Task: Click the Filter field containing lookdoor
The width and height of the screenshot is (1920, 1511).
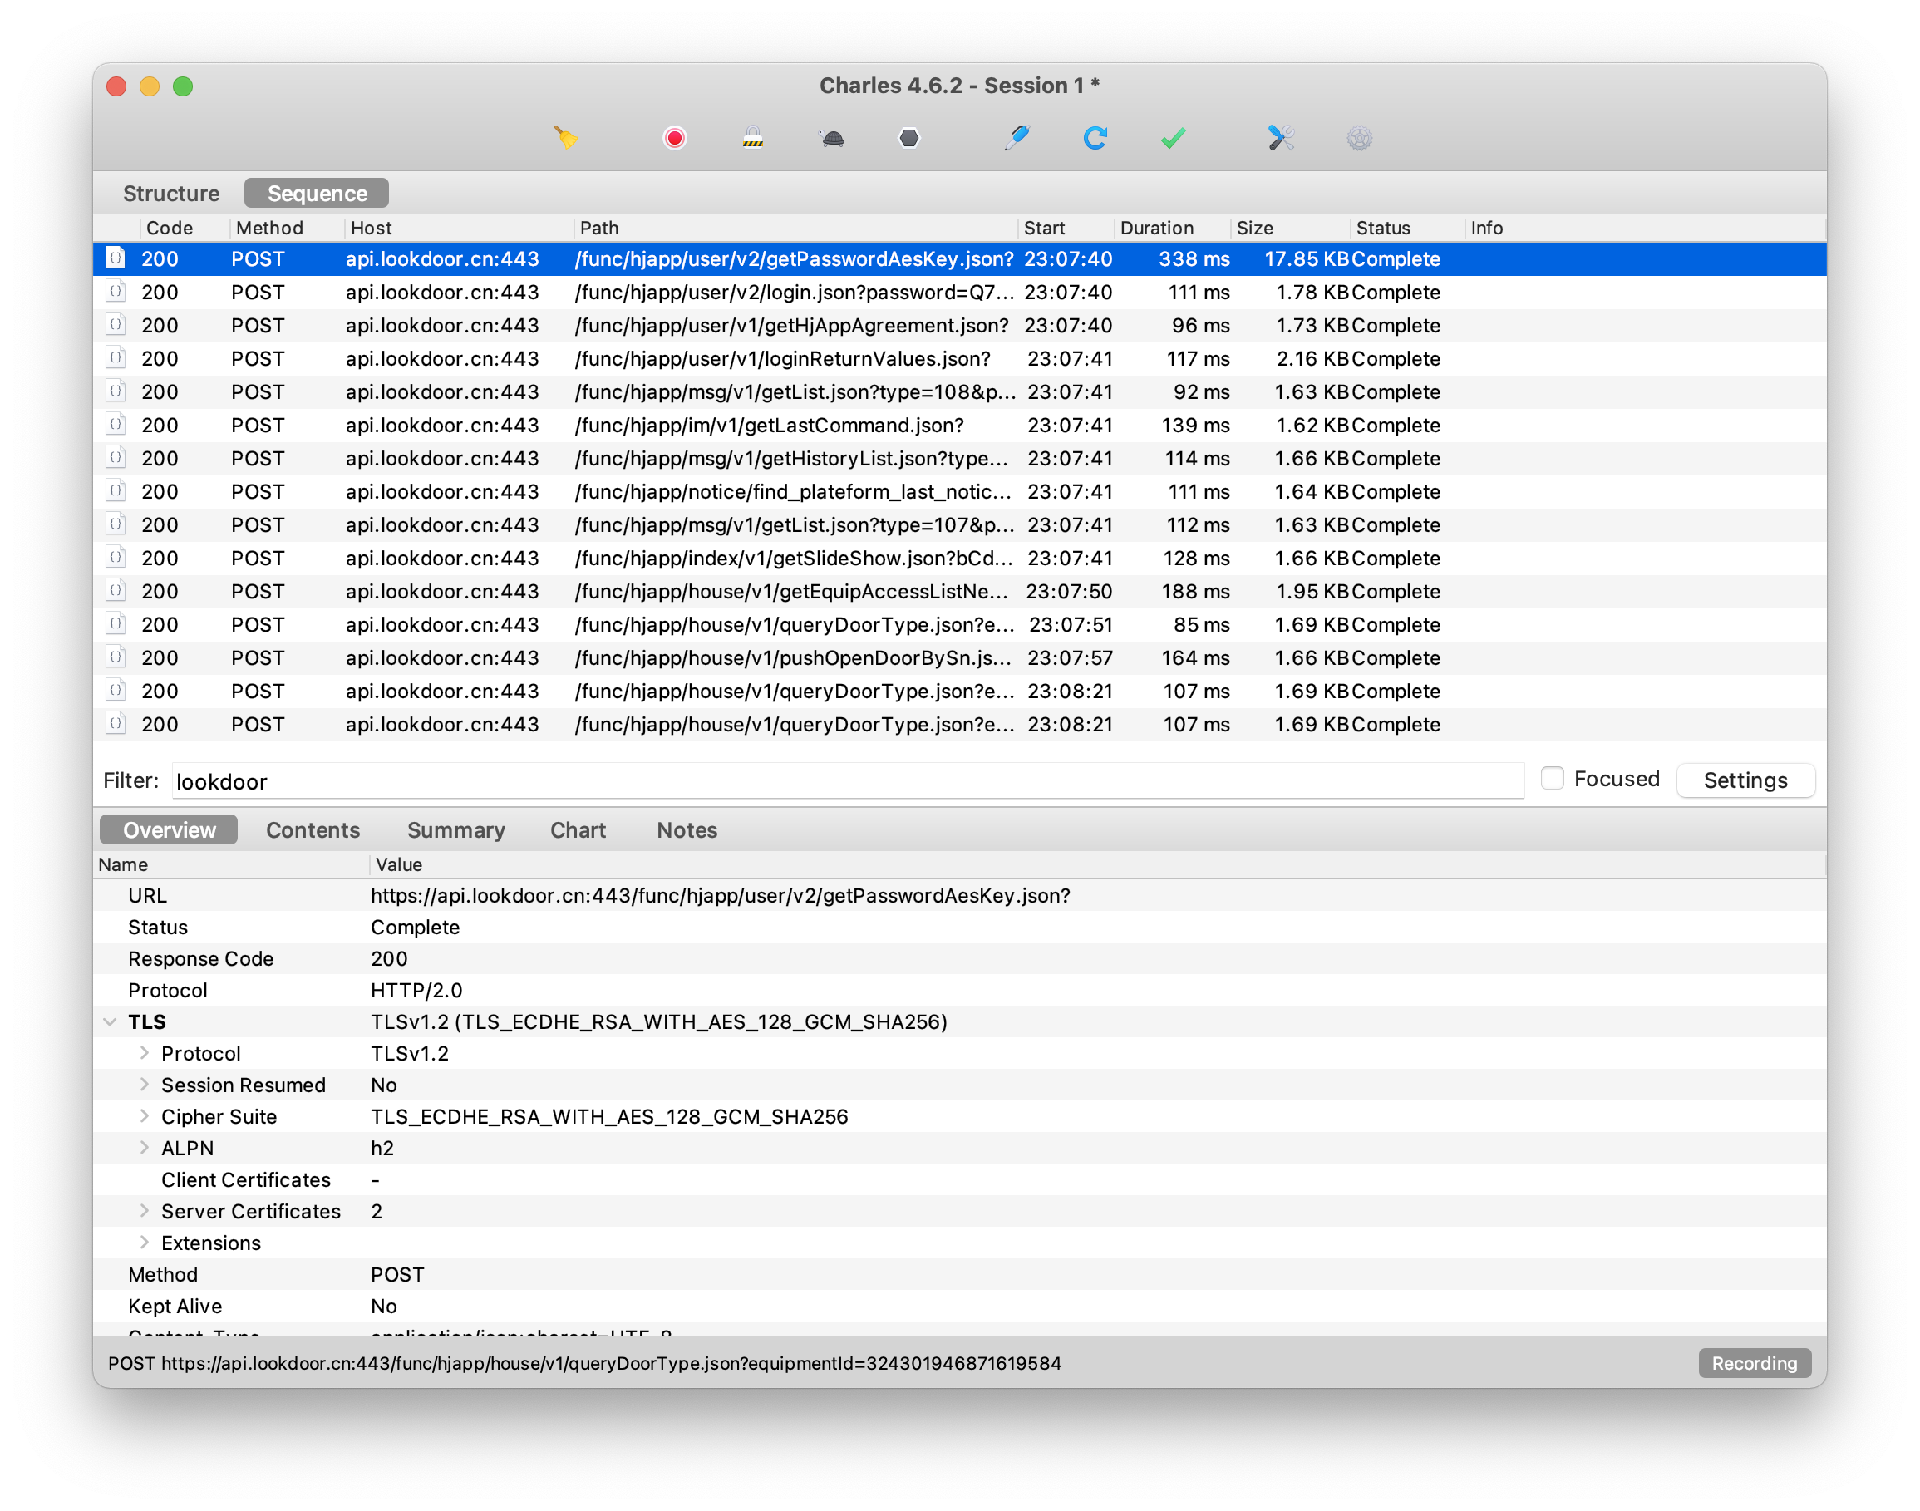Action: click(848, 781)
